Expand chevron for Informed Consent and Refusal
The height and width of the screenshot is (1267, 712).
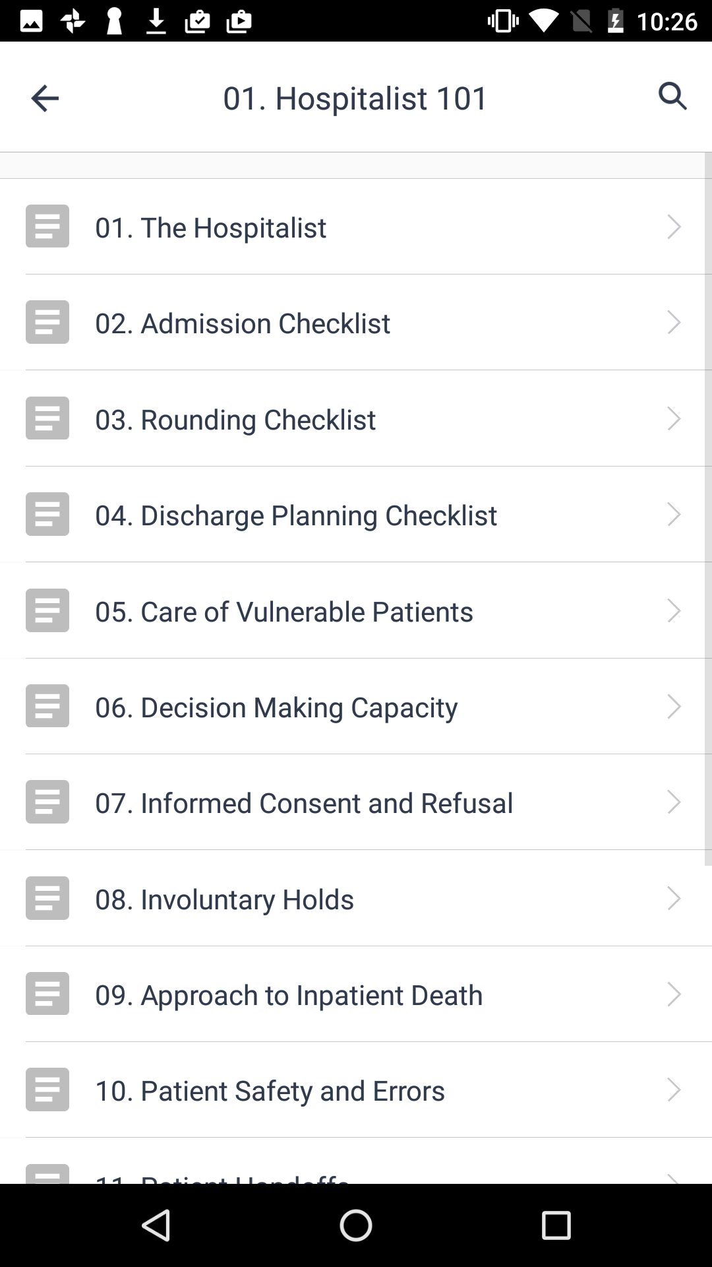[x=674, y=802]
